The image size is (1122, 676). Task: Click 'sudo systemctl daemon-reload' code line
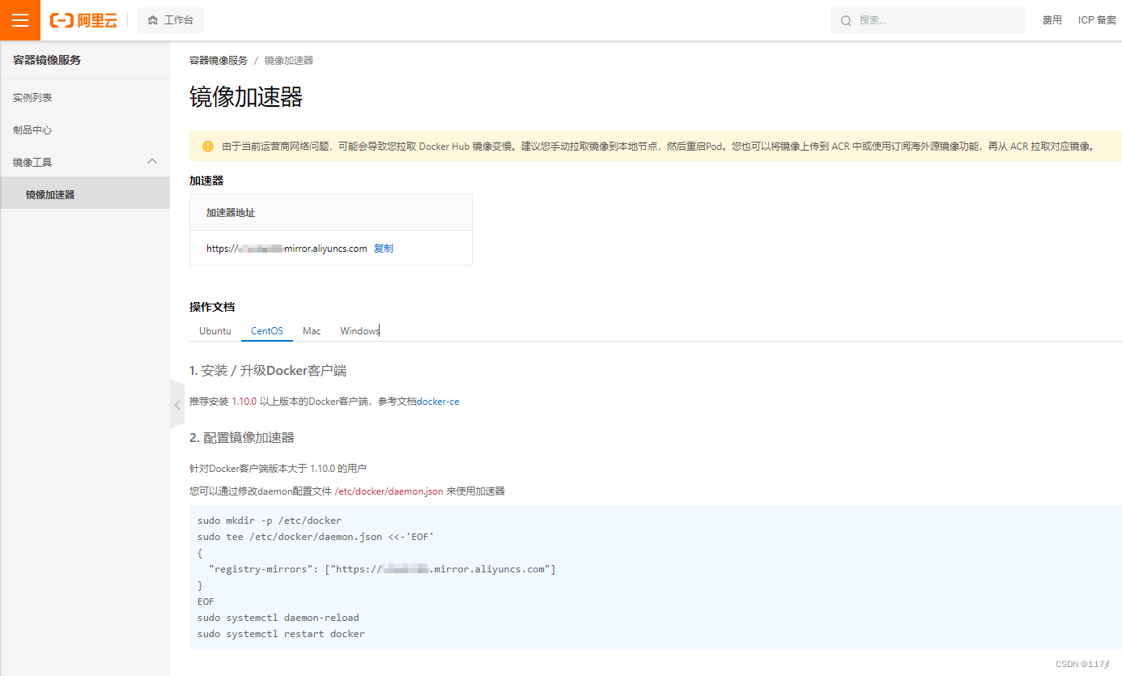click(278, 618)
